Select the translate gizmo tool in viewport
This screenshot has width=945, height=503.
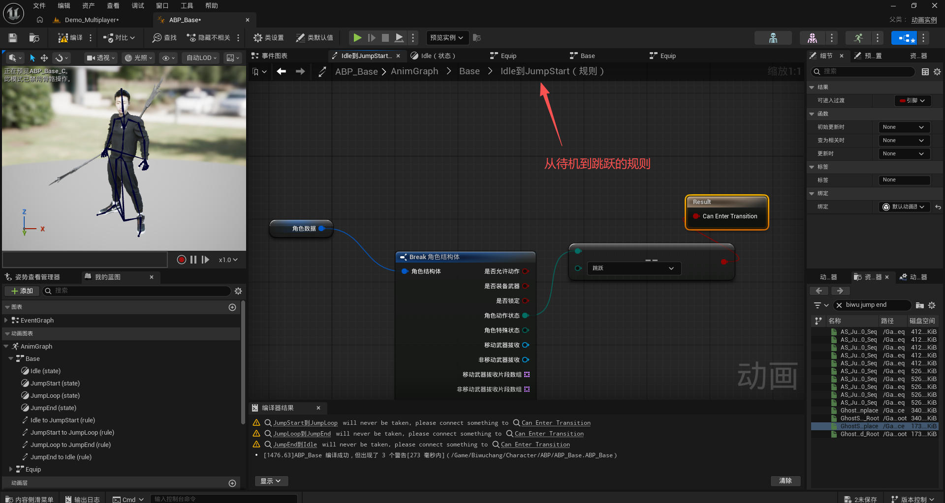tap(44, 58)
